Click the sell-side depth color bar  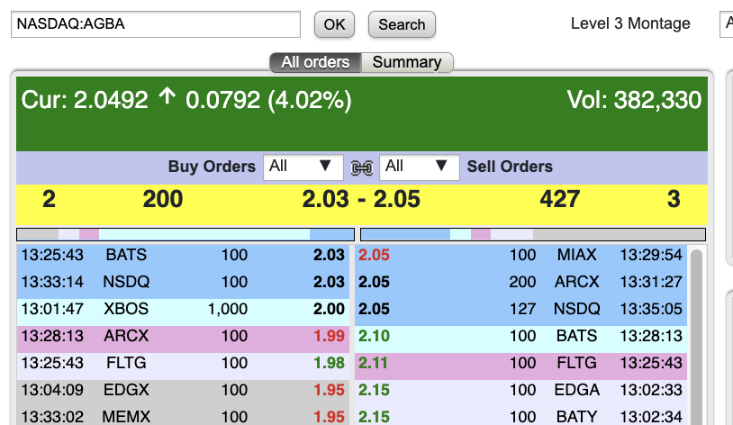click(x=533, y=234)
